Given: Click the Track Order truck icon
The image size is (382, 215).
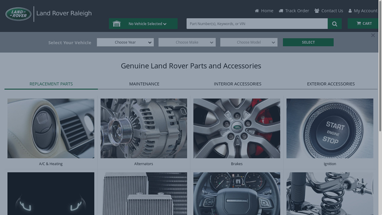Looking at the screenshot, I should pos(281,11).
